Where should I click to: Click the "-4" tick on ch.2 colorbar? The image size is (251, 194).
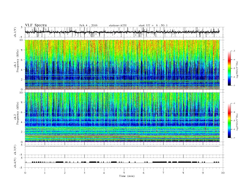point(234,112)
